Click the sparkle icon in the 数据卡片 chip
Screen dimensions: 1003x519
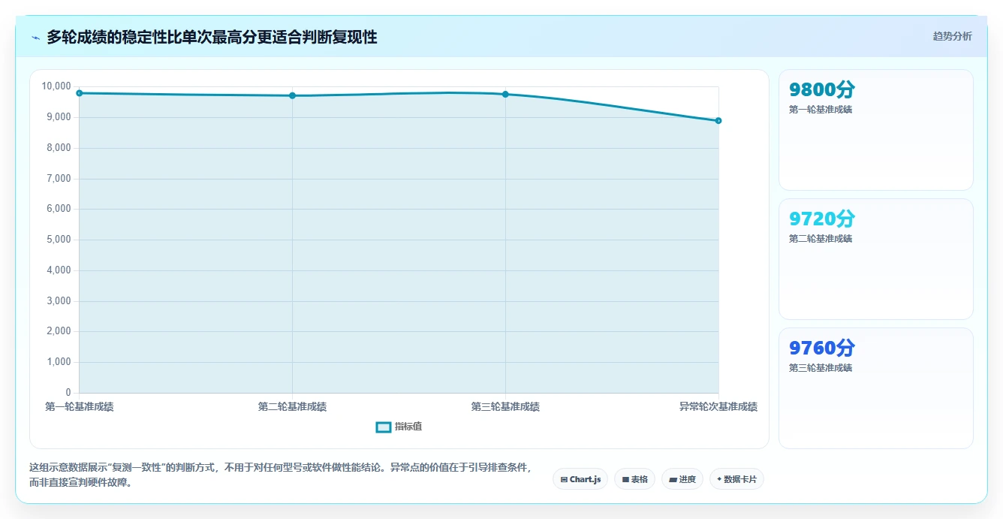pyautogui.click(x=719, y=479)
